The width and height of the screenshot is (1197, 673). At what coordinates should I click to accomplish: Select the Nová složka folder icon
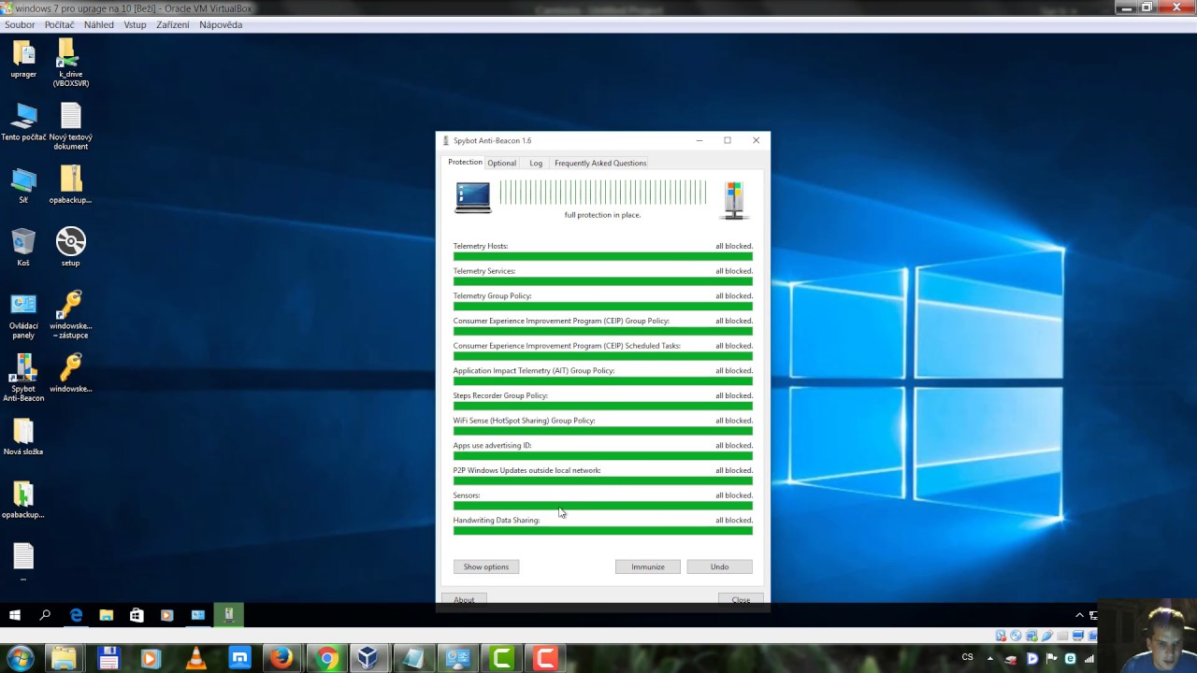[23, 437]
